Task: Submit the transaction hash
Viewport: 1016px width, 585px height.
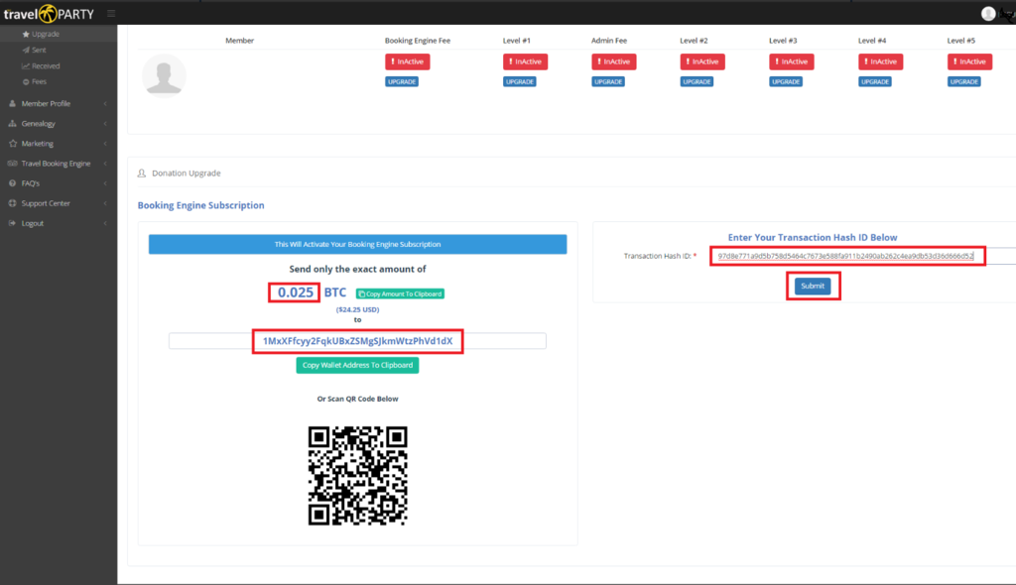Action: [x=813, y=286]
